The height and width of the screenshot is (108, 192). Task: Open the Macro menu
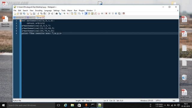[70, 10]
